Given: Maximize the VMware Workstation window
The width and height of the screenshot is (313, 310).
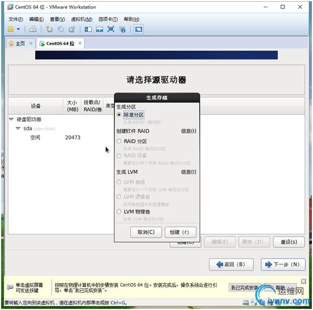Looking at the screenshot, I should 283,7.
